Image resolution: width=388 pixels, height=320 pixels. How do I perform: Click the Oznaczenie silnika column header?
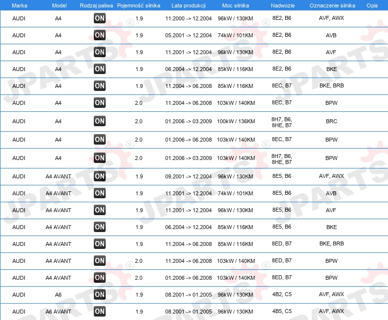[332, 5]
